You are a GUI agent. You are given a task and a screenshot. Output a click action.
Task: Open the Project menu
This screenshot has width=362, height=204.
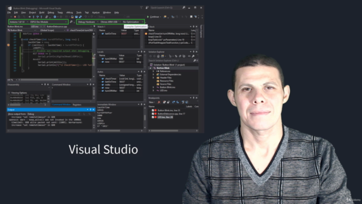click(x=32, y=12)
